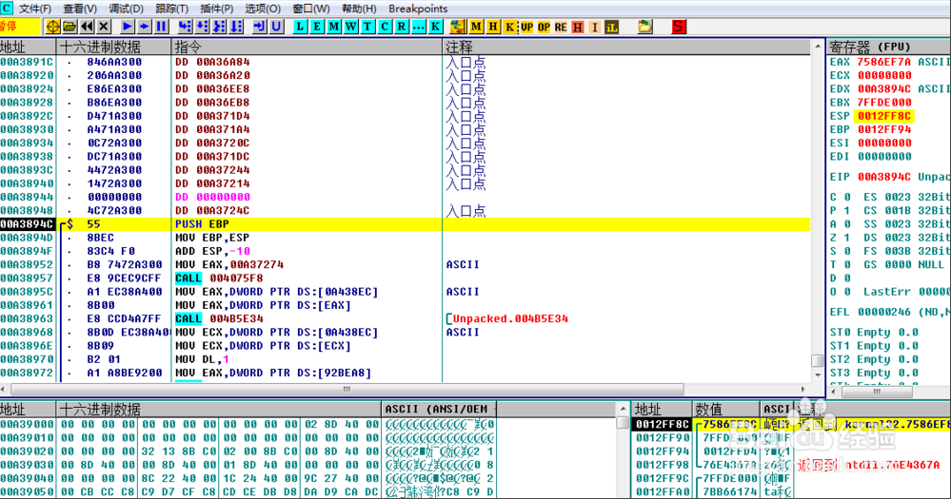Image resolution: width=951 pixels, height=499 pixels.
Task: Click the red S toolbar icon
Action: 679,27
